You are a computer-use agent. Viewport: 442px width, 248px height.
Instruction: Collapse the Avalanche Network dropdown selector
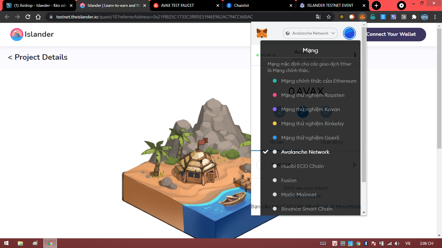coord(310,33)
